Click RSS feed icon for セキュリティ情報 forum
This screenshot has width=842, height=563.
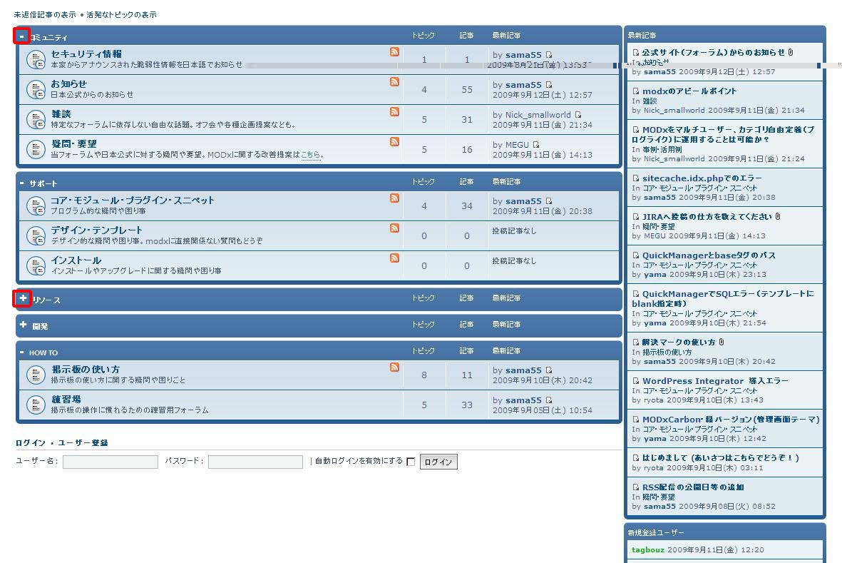[x=394, y=52]
